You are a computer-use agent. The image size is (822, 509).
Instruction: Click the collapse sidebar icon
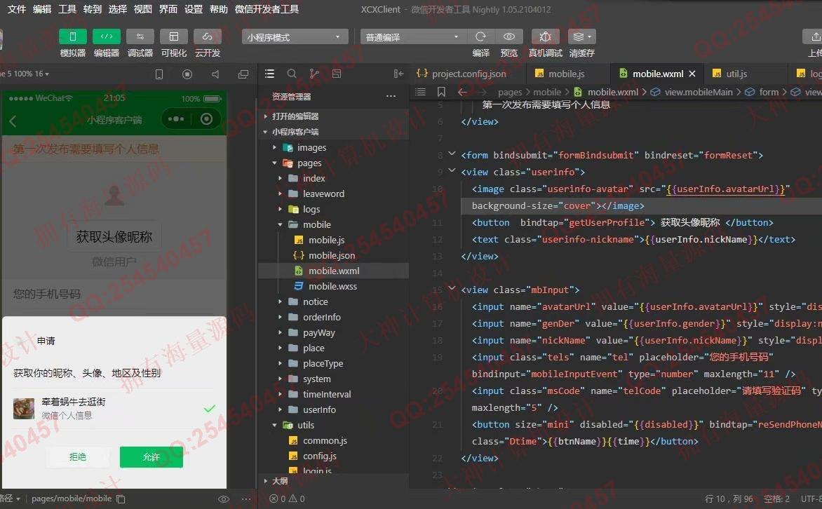[399, 74]
